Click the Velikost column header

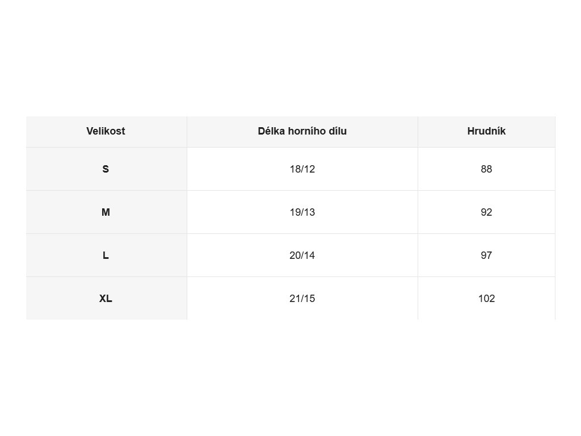[106, 131]
